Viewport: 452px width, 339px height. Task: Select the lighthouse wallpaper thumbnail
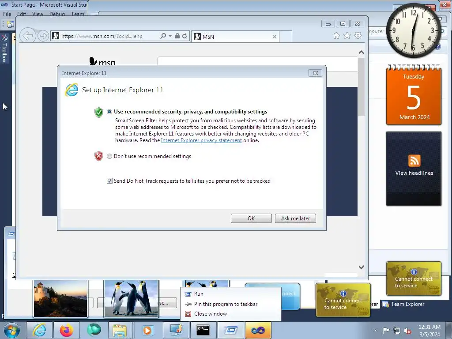(60, 299)
